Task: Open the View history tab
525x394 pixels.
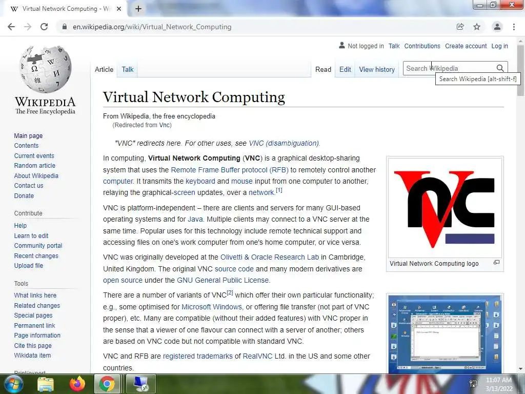Action: (377, 69)
